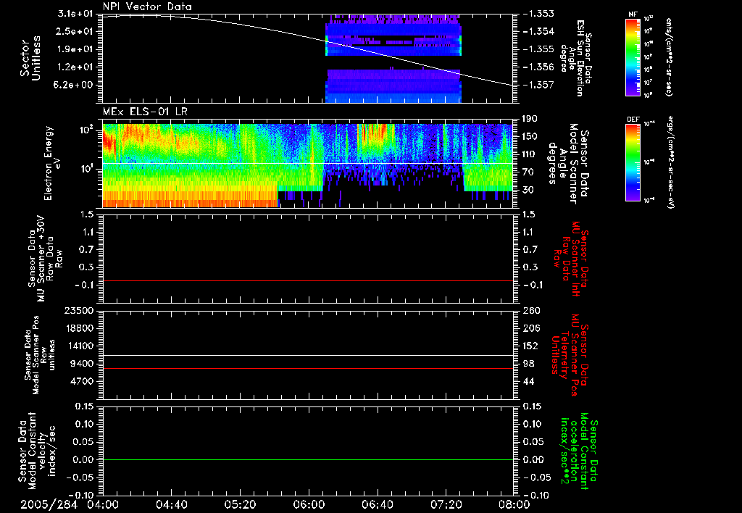Click the "06:00" time axis label
Viewport: 742px width, 513px height.
pyautogui.click(x=309, y=504)
